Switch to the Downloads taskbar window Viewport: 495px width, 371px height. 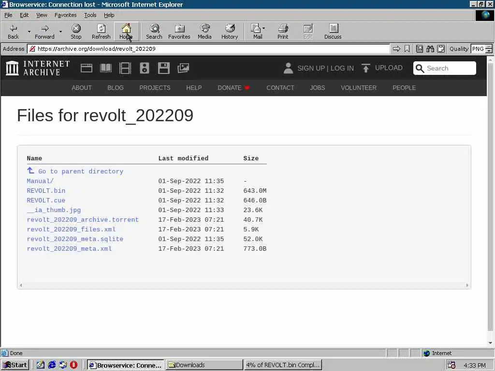(x=204, y=365)
